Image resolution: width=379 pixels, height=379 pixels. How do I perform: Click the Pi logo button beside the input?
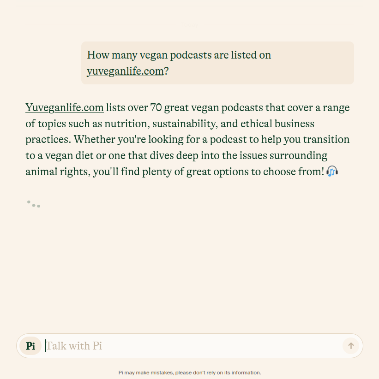[x=30, y=346]
